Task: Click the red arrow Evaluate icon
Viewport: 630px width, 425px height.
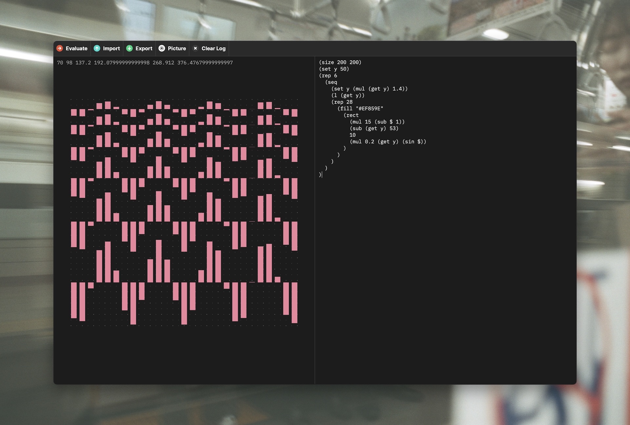Action: tap(60, 49)
